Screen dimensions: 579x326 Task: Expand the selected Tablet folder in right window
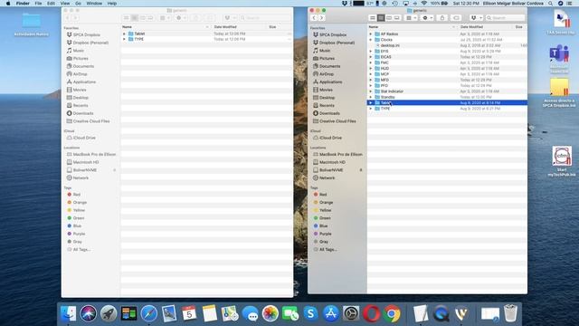tap(371, 102)
